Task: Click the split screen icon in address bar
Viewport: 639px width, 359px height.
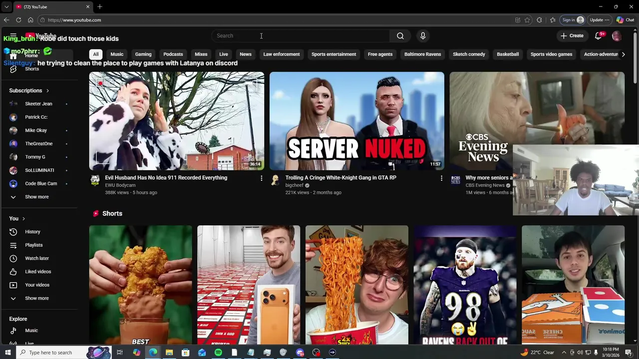Action: 518,20
